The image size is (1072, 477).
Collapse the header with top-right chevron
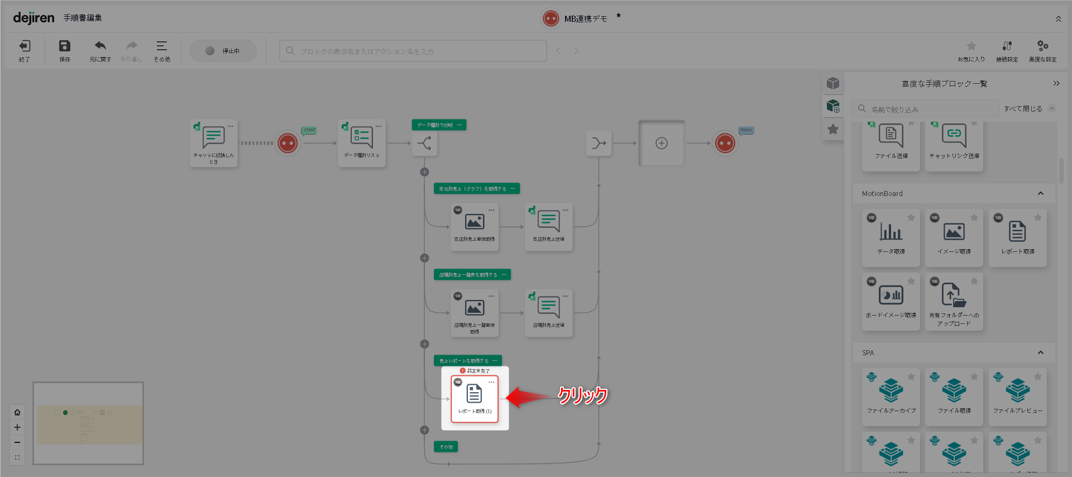[x=1058, y=19]
